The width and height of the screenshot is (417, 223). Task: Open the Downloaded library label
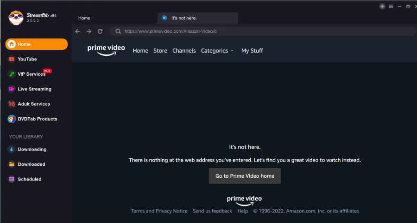(32, 164)
